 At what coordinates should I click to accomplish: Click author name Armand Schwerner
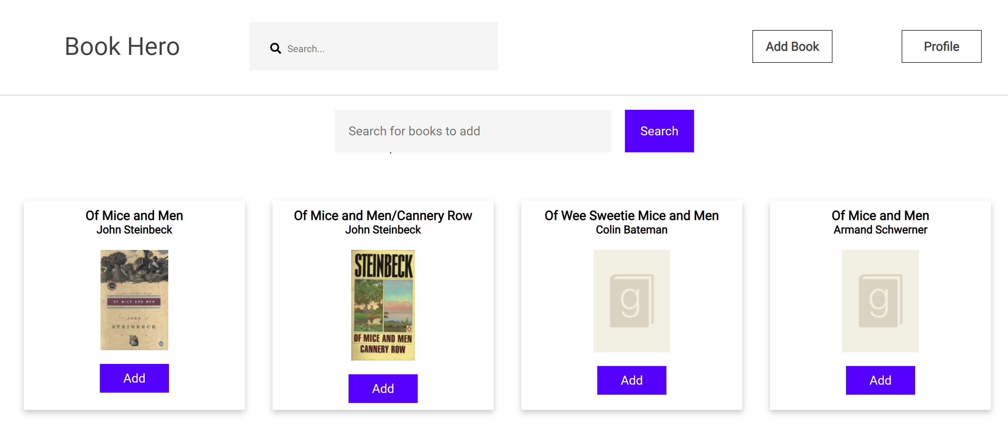coord(879,230)
